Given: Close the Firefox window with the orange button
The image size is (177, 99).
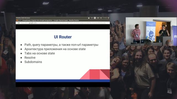Looking at the screenshot, I should coord(17,20).
